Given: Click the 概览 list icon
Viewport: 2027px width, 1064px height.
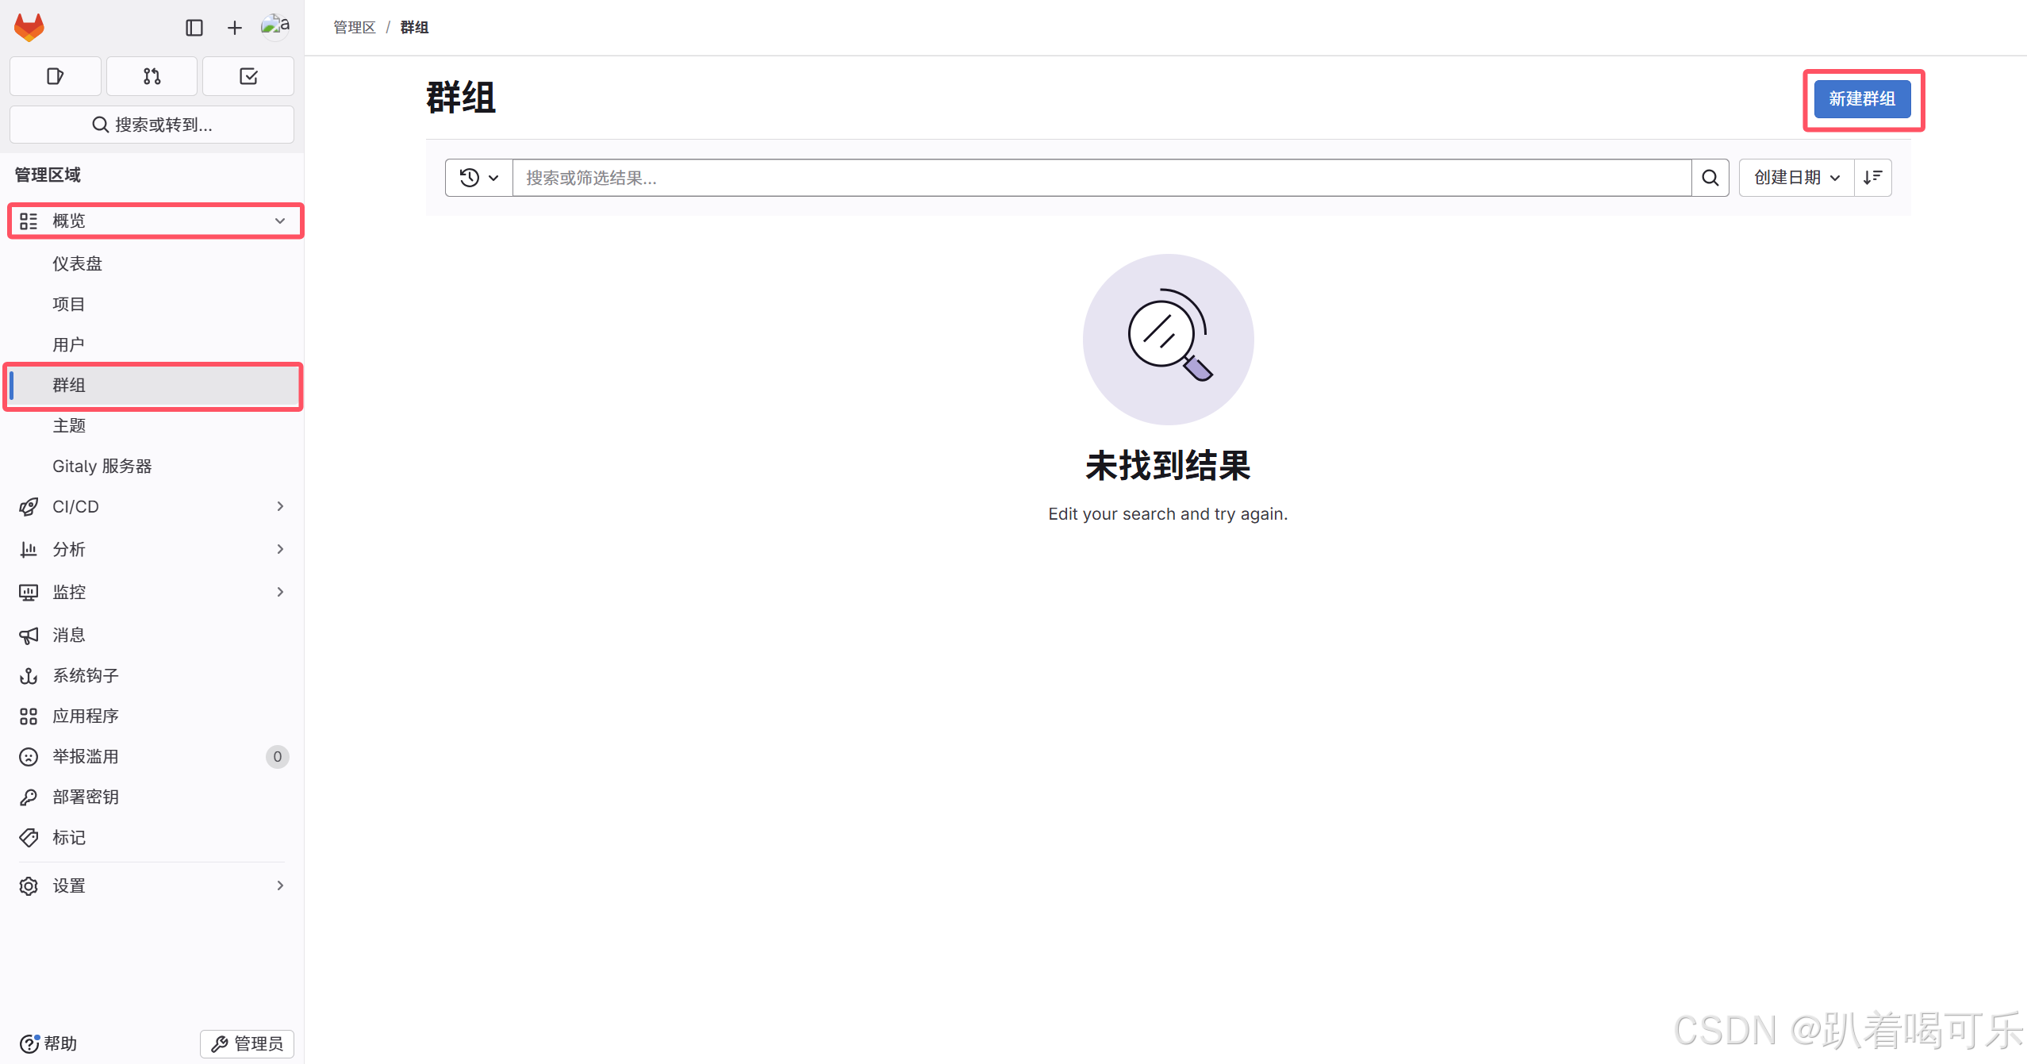Looking at the screenshot, I should tap(29, 221).
